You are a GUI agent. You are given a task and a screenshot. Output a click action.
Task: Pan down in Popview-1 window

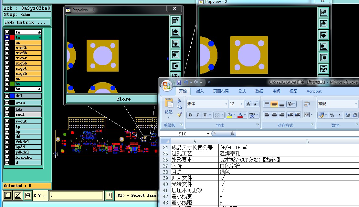(x=175, y=43)
